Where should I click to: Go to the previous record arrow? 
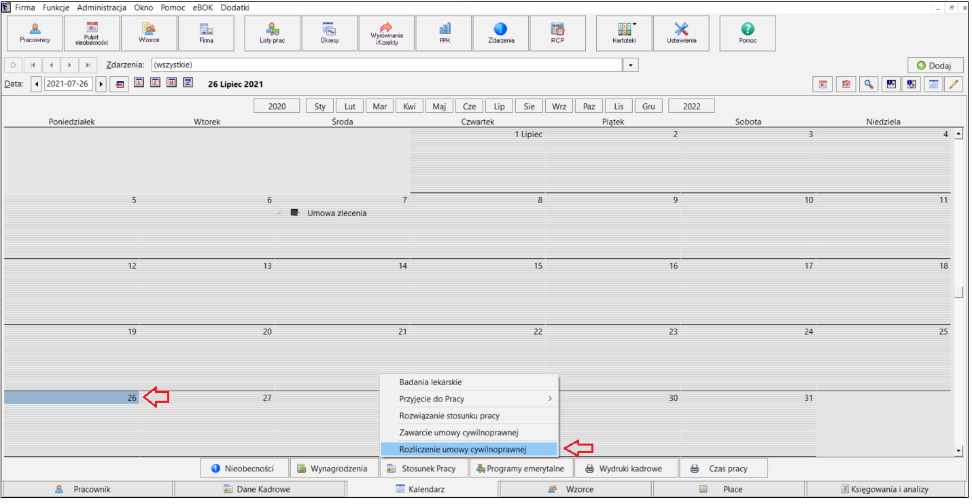point(51,65)
